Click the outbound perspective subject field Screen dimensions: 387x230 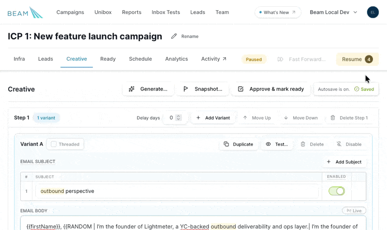click(x=177, y=191)
